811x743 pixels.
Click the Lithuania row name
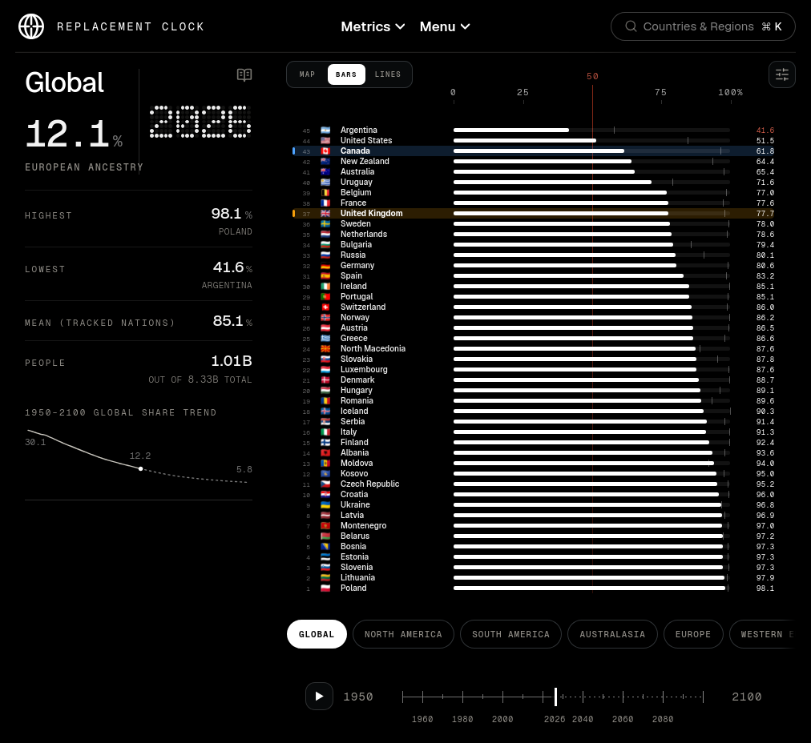click(x=357, y=577)
